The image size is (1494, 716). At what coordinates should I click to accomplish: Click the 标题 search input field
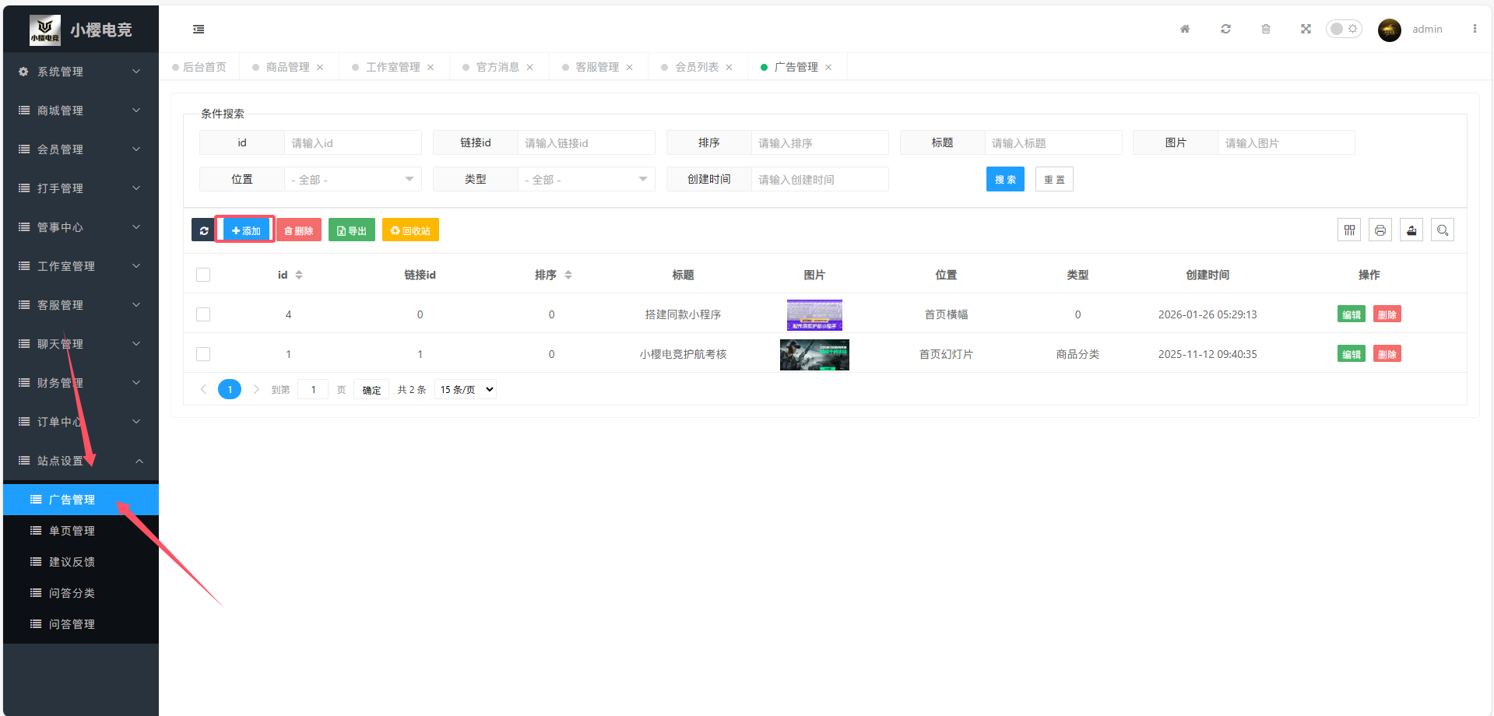pyautogui.click(x=1053, y=143)
